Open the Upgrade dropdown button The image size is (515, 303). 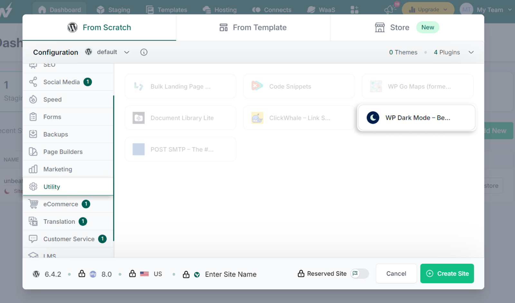(428, 10)
